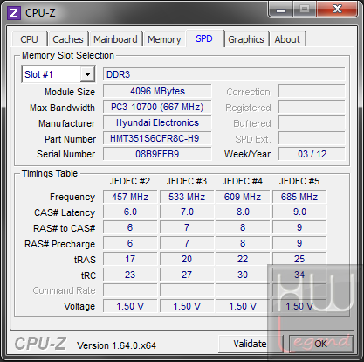Click the OK button

320,344
